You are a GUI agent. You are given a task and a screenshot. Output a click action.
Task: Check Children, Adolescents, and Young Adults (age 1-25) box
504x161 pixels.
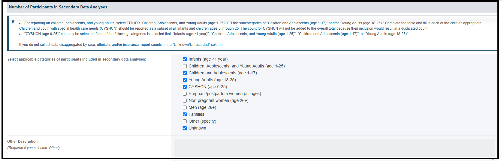185,66
